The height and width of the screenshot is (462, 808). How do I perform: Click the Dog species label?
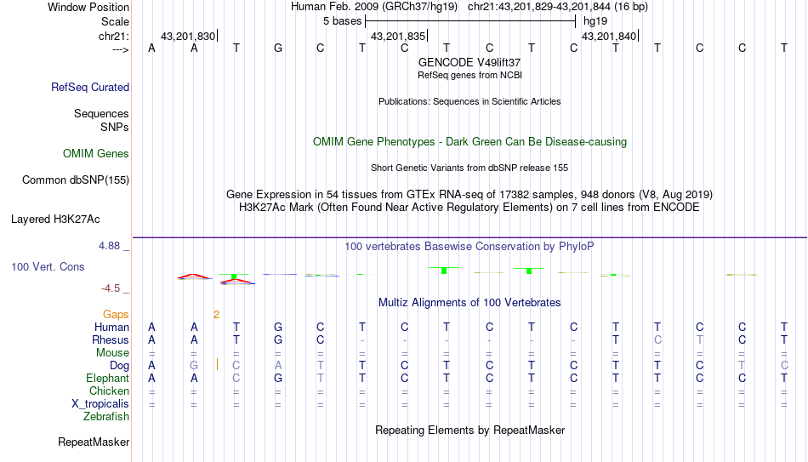click(119, 366)
